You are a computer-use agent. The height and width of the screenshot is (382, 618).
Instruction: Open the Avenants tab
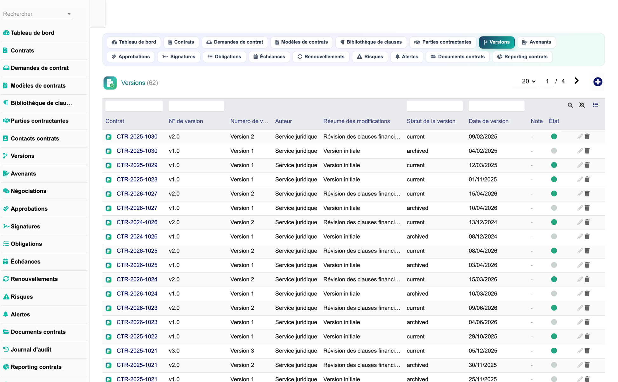pos(536,42)
